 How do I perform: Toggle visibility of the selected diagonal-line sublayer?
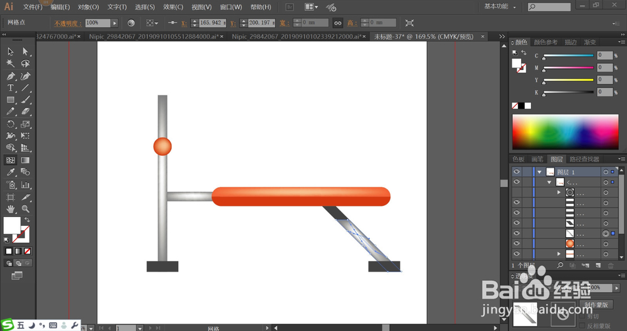click(517, 233)
